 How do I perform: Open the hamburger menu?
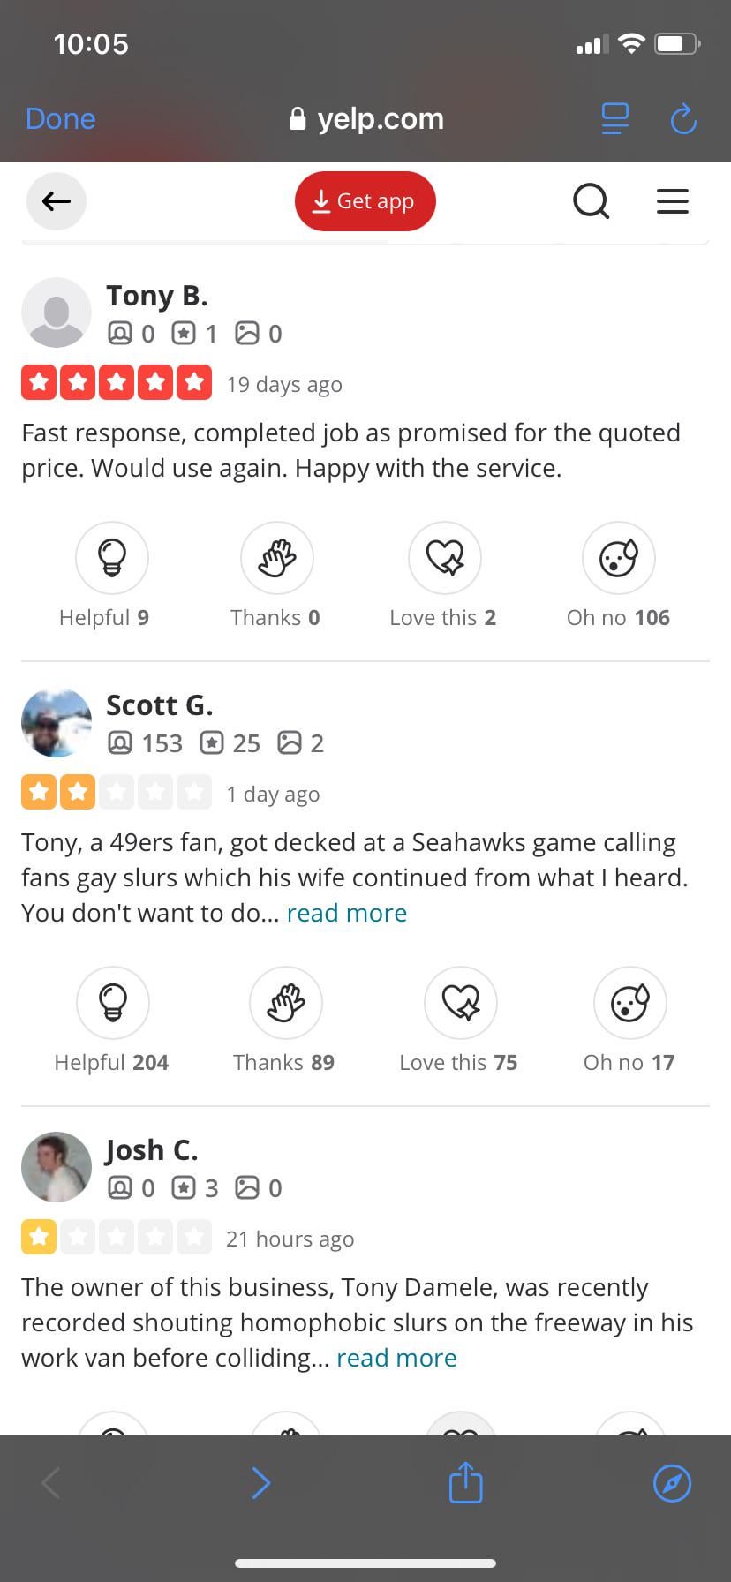pos(673,201)
